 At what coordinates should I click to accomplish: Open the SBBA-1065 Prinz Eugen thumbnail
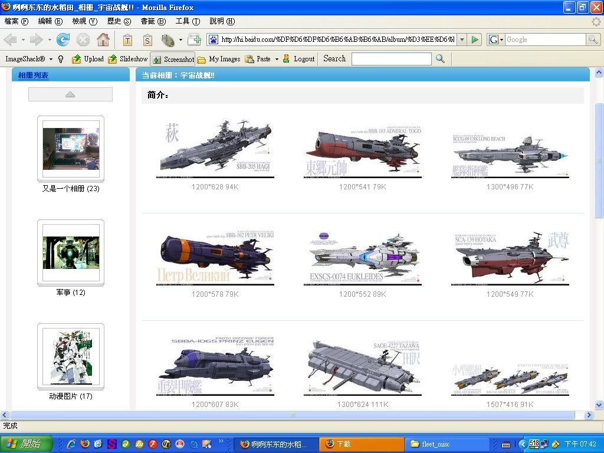pos(215,366)
